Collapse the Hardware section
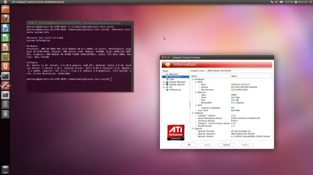The height and width of the screenshot is (175, 313). pyautogui.click(x=193, y=79)
